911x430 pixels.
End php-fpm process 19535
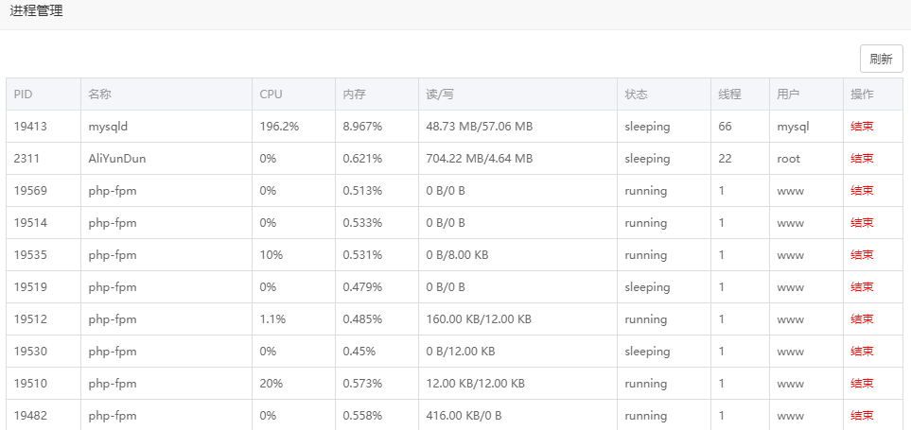coord(862,255)
